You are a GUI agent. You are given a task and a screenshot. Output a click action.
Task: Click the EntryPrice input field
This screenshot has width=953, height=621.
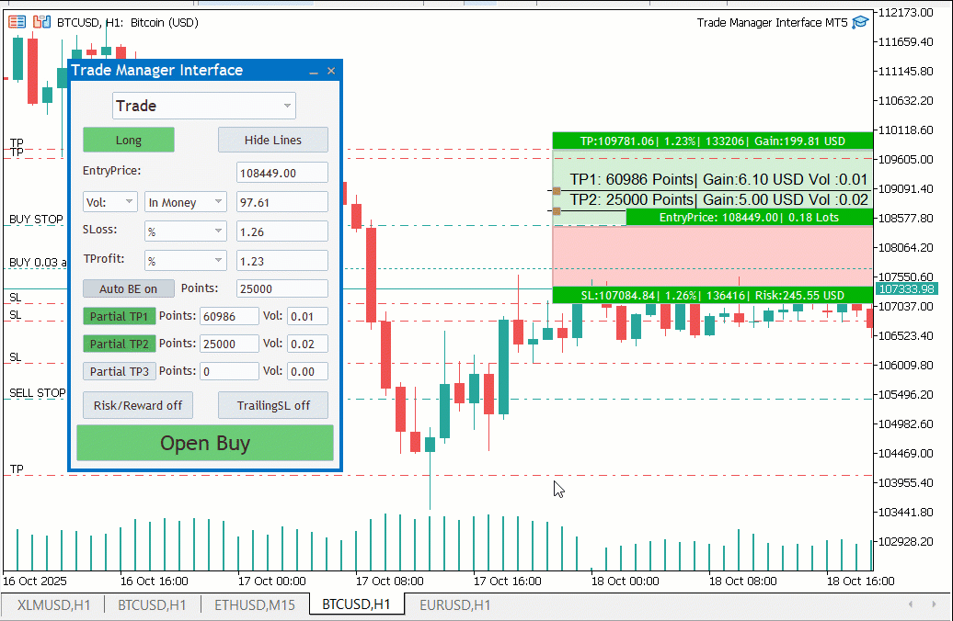point(281,172)
